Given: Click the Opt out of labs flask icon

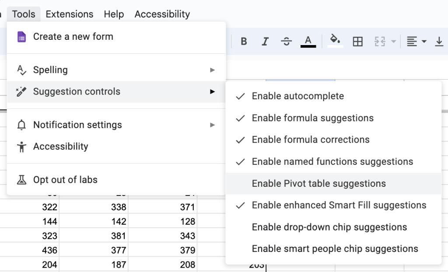Looking at the screenshot, I should 21,179.
